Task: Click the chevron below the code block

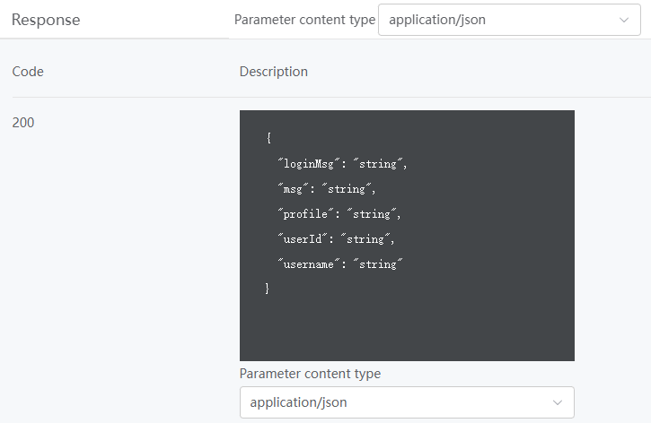Action: click(x=558, y=402)
